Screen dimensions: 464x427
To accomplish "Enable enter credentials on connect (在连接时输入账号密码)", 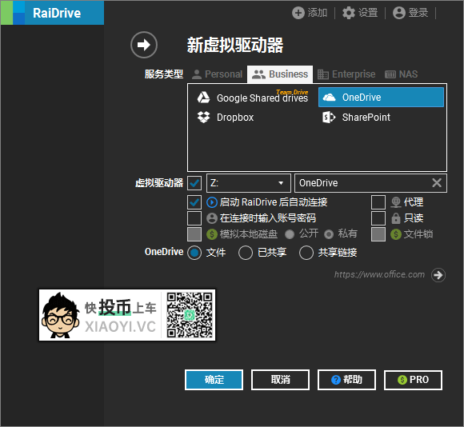I will (x=194, y=218).
